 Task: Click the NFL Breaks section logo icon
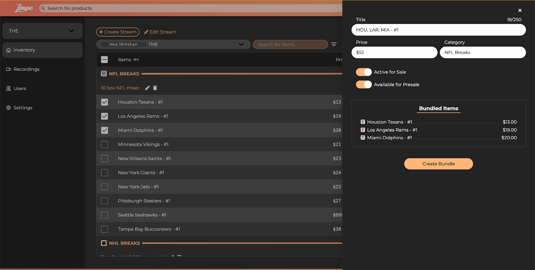(104, 74)
